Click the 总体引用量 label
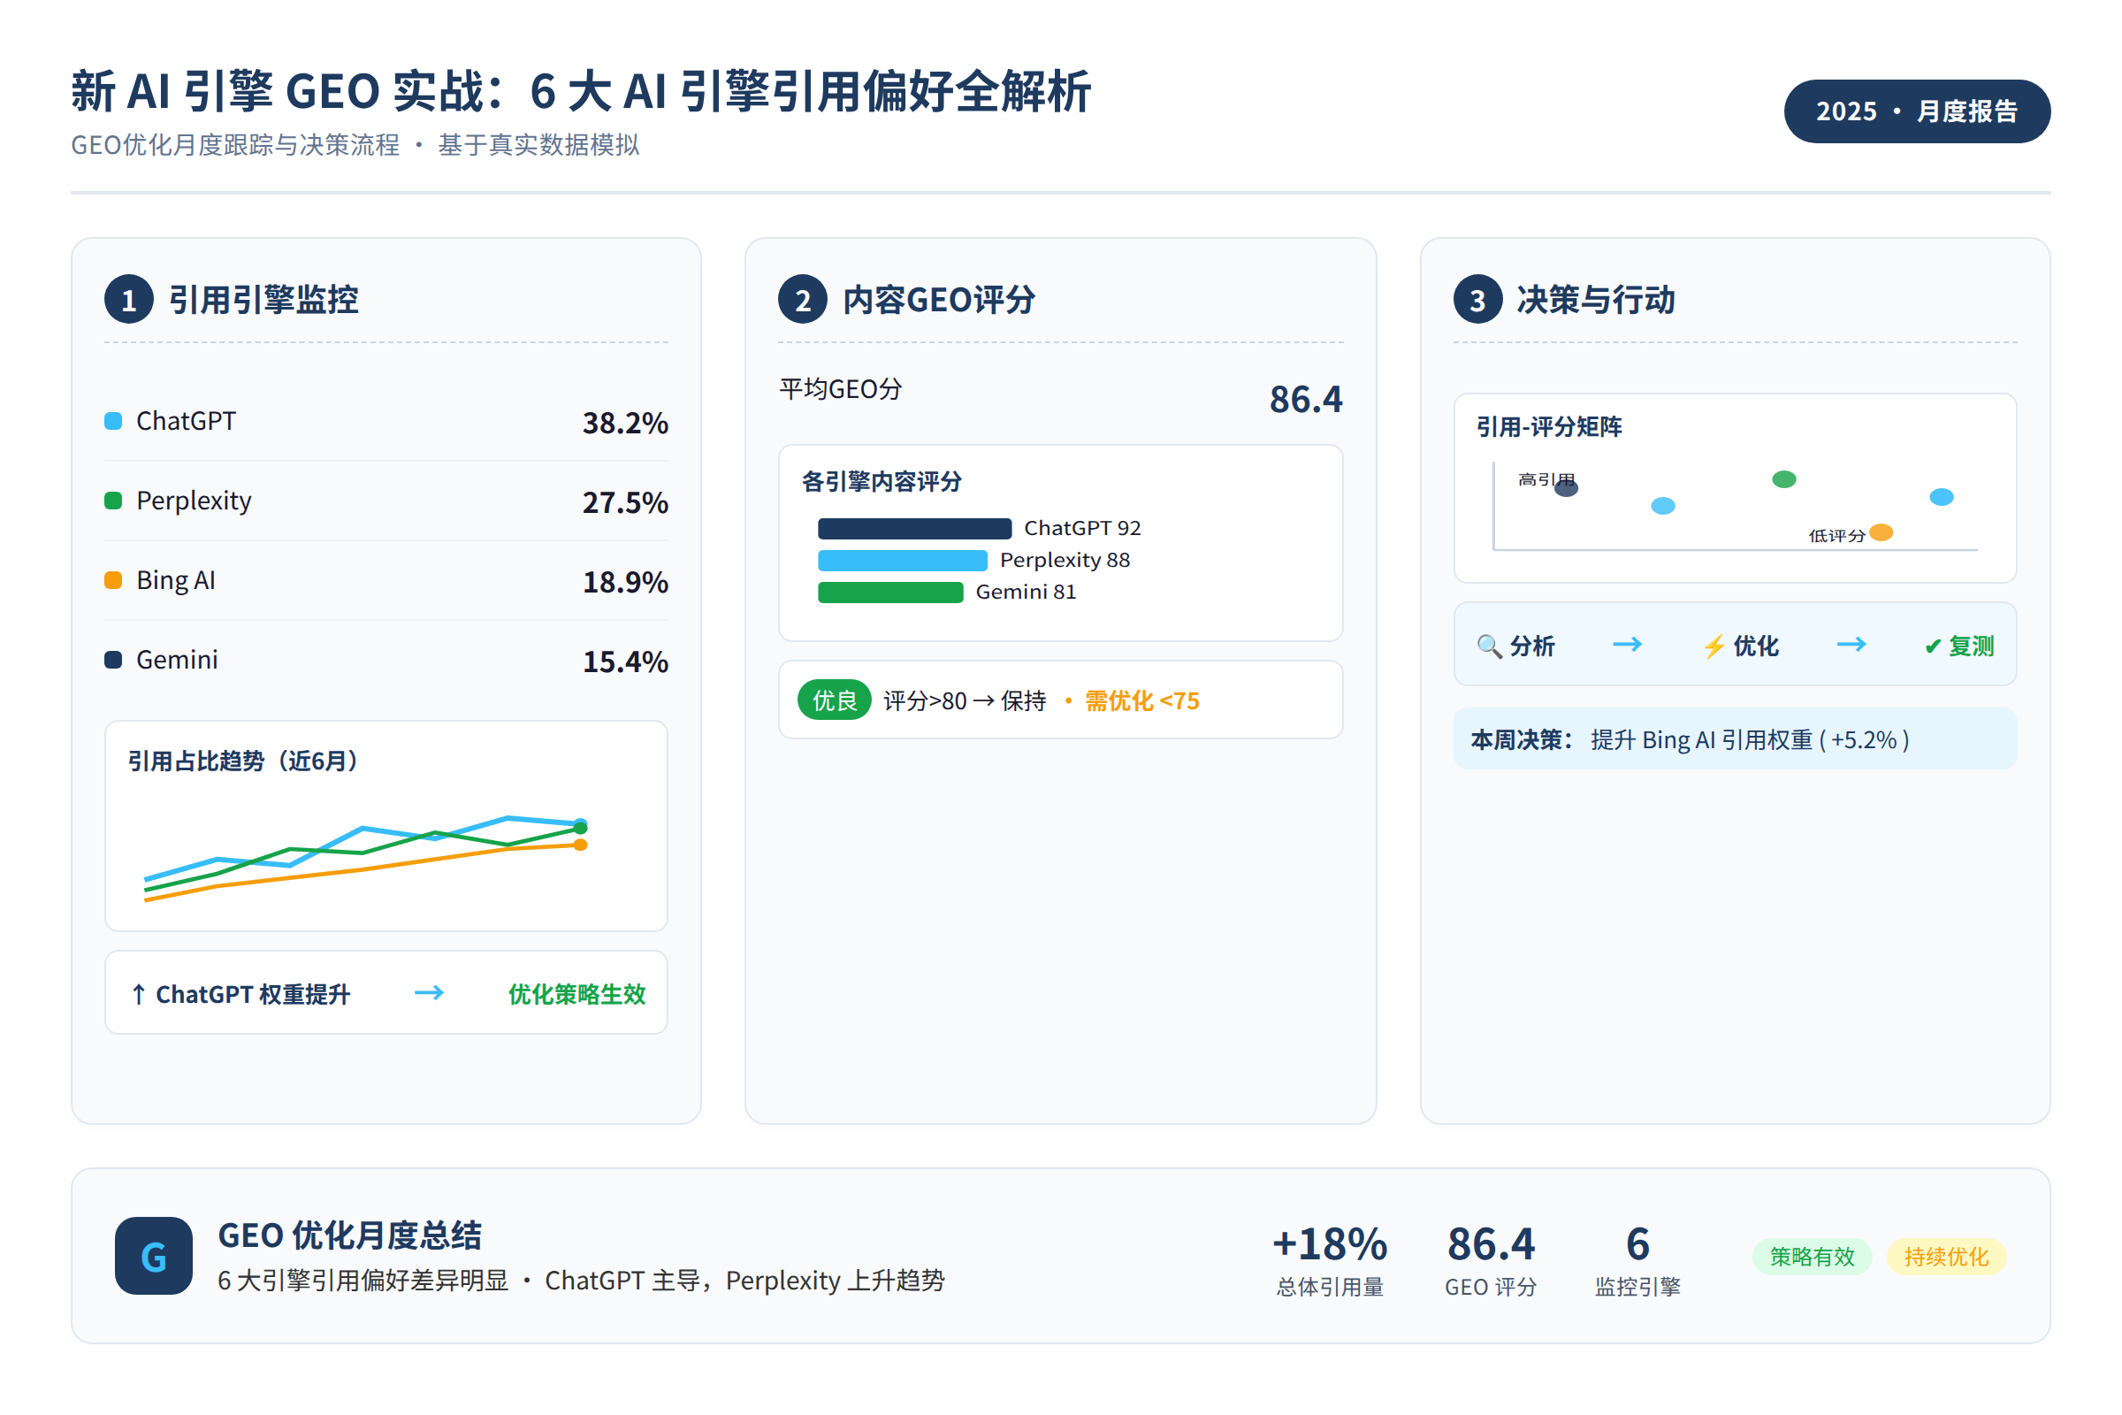The image size is (2122, 1415). [x=1330, y=1287]
